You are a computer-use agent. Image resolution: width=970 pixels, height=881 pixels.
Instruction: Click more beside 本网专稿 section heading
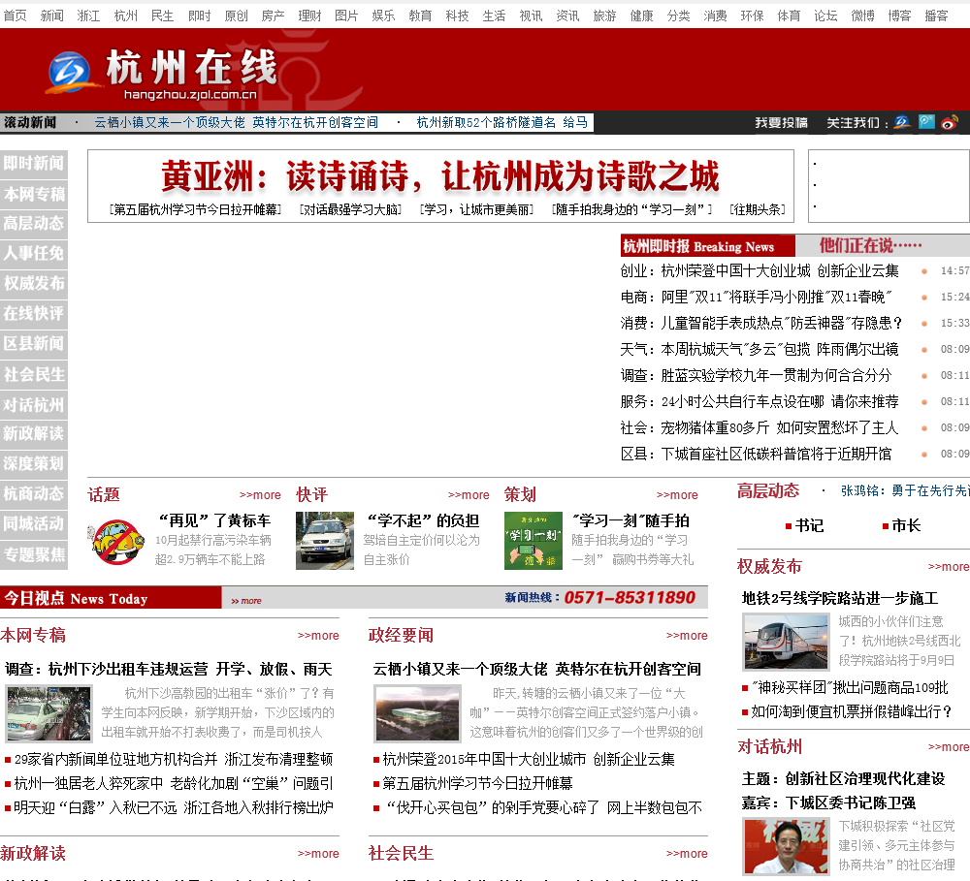pos(318,636)
